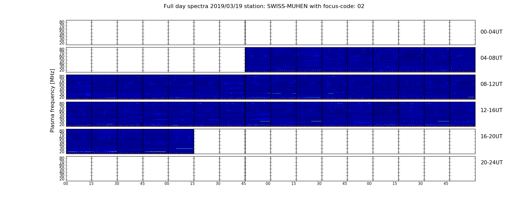
Task: Click the empty 00-04UT spectrum panel
Action: (271, 33)
